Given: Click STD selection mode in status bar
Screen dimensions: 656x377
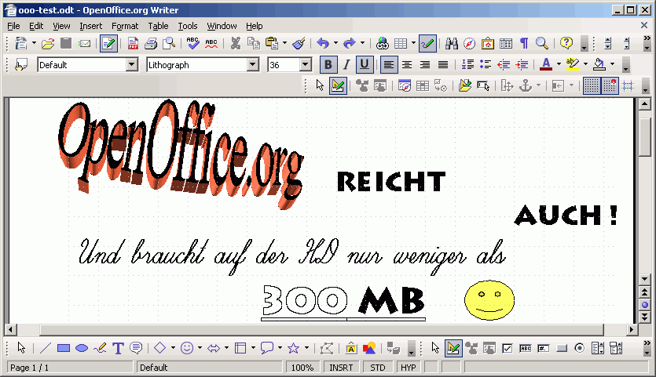Looking at the screenshot, I should [377, 368].
